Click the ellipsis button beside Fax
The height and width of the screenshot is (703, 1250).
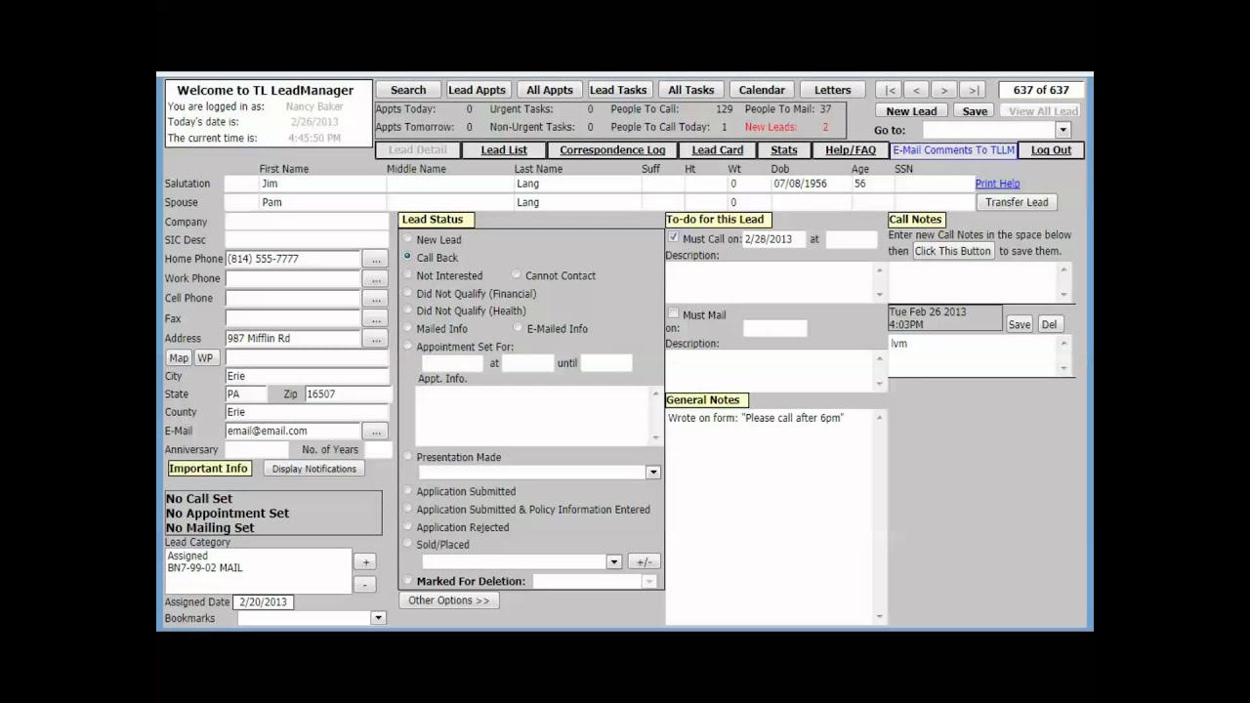point(376,319)
